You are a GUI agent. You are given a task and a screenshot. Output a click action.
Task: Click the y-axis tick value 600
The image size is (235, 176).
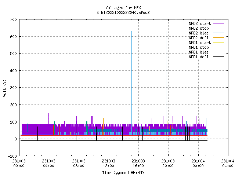coord(13,37)
